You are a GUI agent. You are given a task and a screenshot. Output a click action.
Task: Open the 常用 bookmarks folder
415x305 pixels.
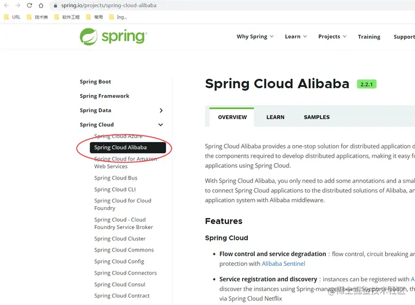coord(95,17)
